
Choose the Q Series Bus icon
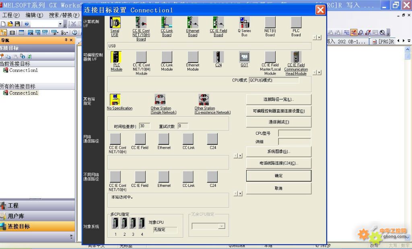244,22
